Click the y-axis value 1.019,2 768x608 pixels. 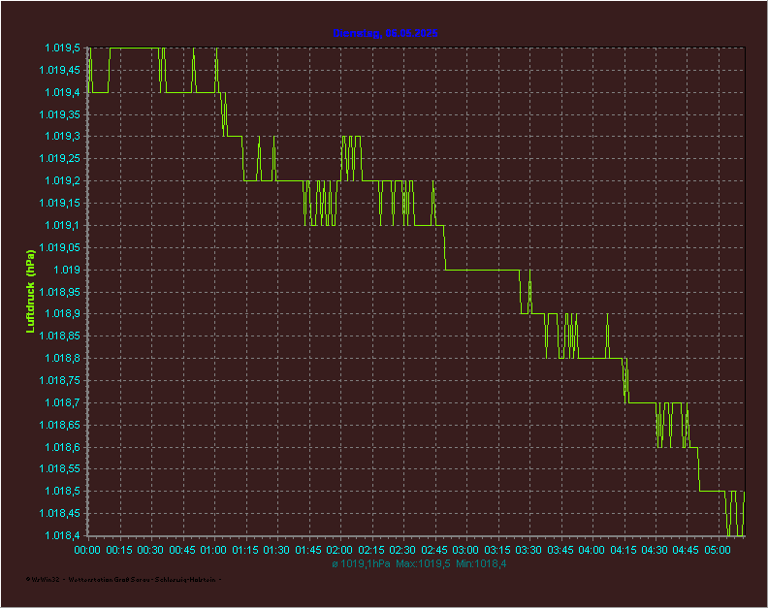[63, 180]
